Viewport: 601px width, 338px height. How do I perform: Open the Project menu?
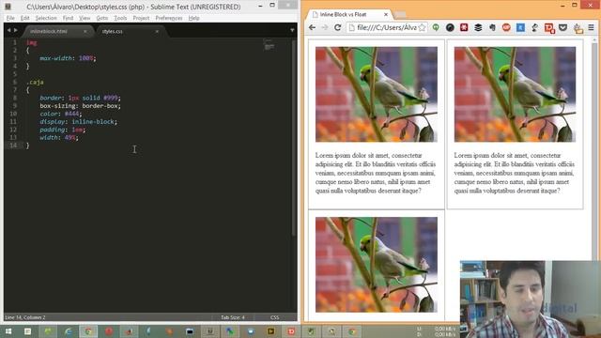tap(141, 18)
